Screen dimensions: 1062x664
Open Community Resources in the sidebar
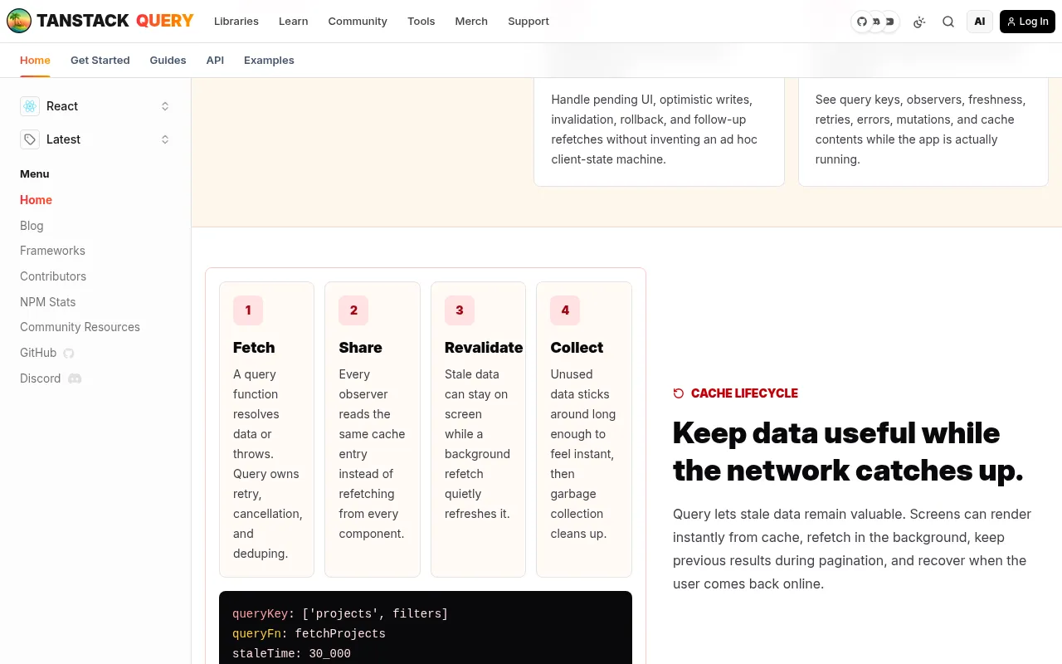click(x=80, y=327)
